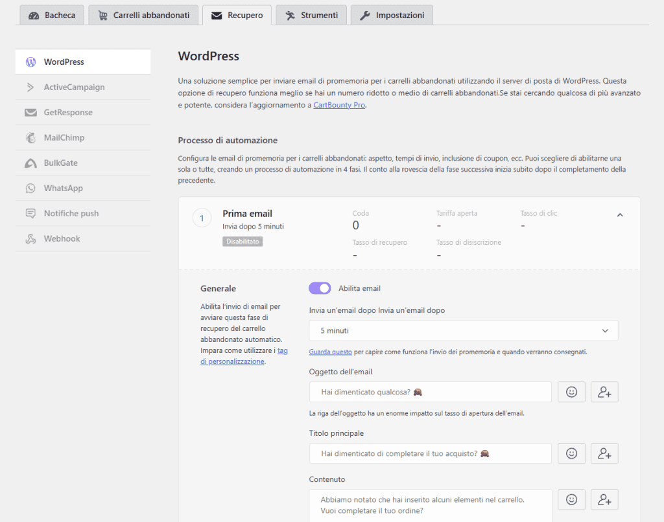
Task: Click into the Contenuto text area
Action: tap(431, 506)
